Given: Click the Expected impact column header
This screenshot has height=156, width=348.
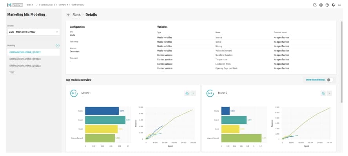Looking at the screenshot, I should point(280,32).
